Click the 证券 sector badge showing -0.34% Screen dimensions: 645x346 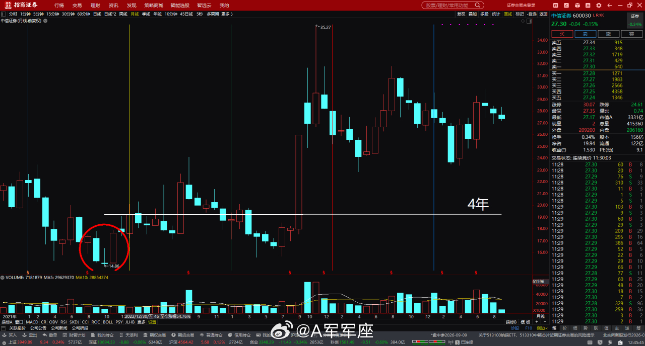pyautogui.click(x=635, y=20)
